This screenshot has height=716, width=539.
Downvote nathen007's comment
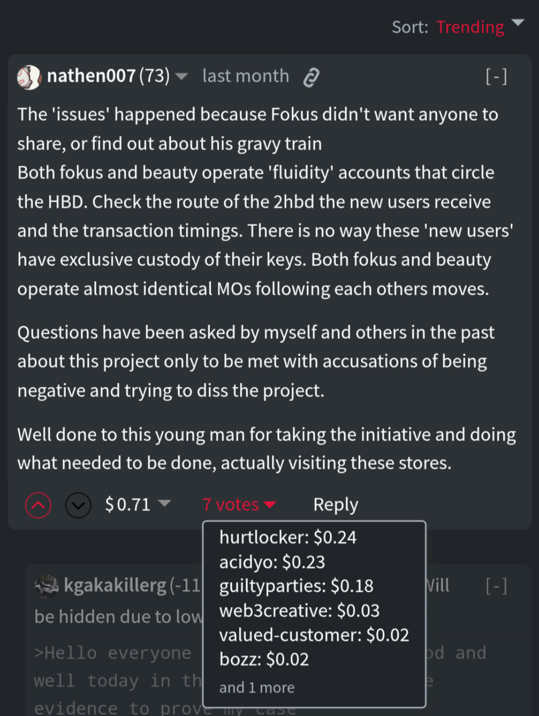click(78, 505)
